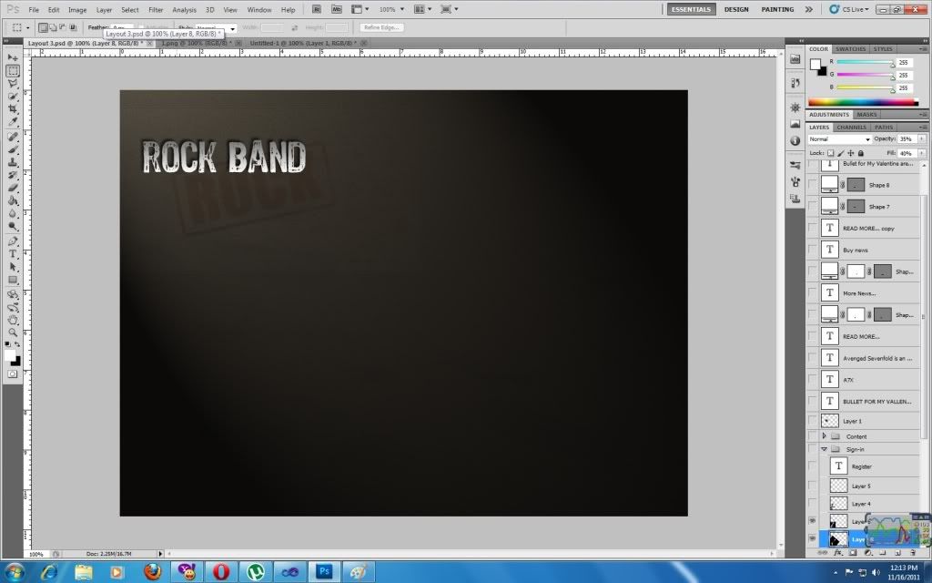Toggle visibility of Shape 8 layer
Screen dimensions: 932x583
pyautogui.click(x=812, y=185)
